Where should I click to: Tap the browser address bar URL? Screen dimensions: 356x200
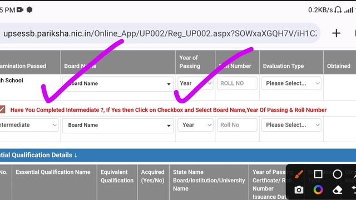pos(160,33)
